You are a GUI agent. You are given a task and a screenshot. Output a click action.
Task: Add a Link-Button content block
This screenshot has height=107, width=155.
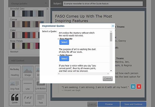point(41,86)
